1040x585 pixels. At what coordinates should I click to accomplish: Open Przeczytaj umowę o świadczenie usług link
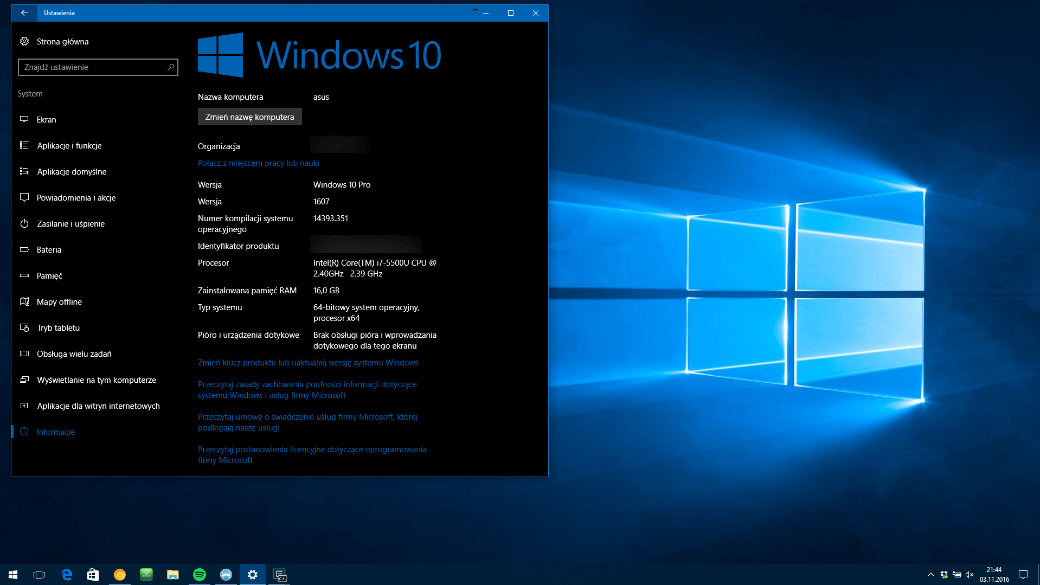pos(308,422)
